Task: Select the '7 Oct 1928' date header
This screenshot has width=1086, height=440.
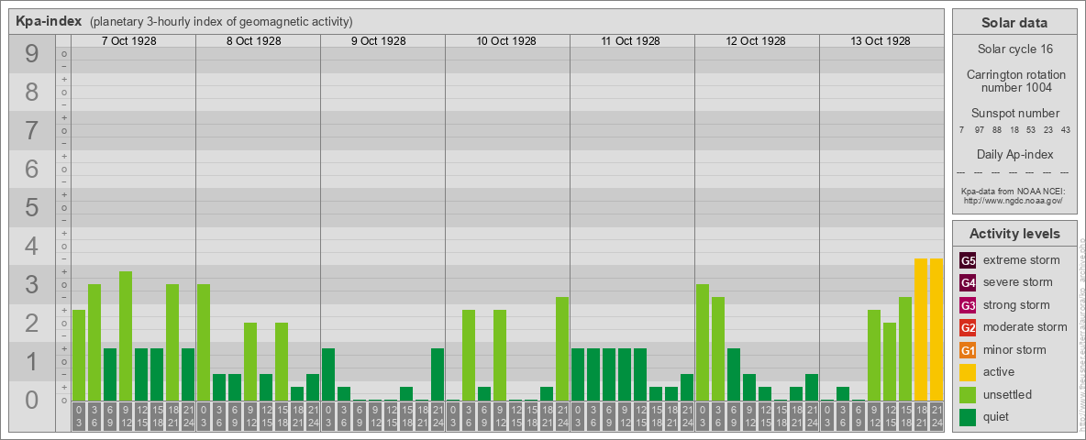Action: (x=128, y=41)
